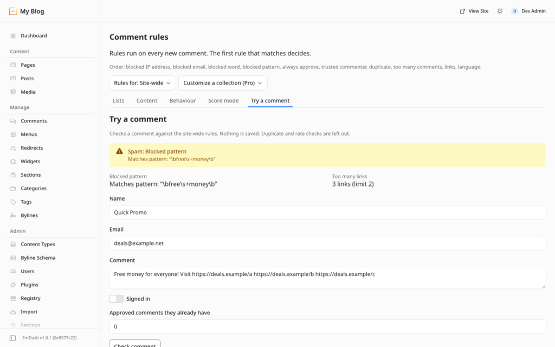
Task: Click the Pages sidebar icon
Action: (x=13, y=65)
